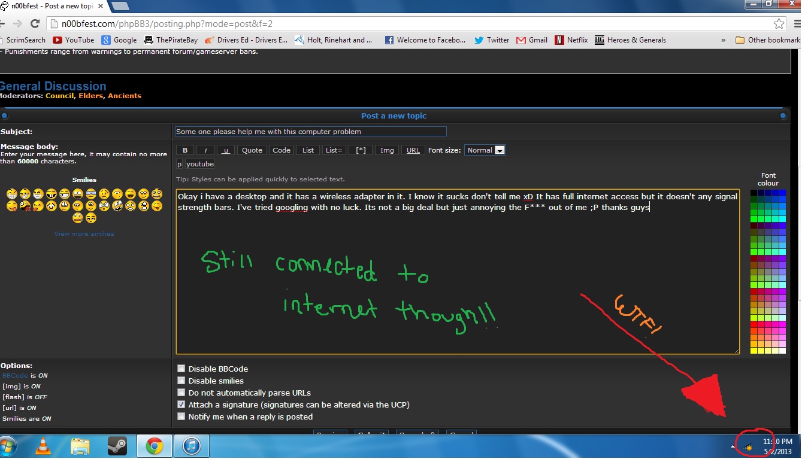Click the youtube BBCode button
This screenshot has height=459, width=811.
click(x=199, y=164)
